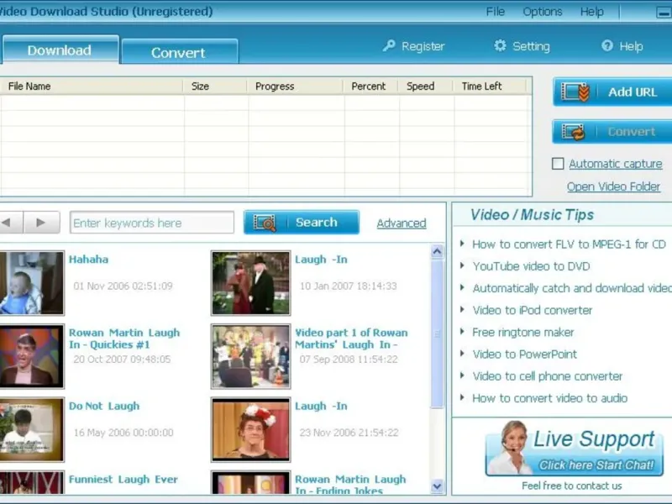Viewport: 672px width, 504px height.
Task: Expand arrow beside Video to cell phone converter
Action: tap(461, 375)
